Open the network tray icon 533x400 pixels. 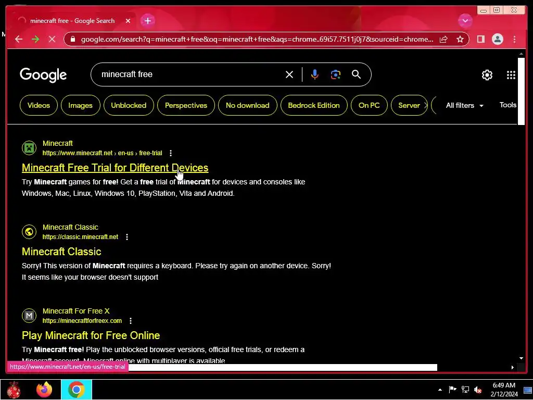(465, 390)
